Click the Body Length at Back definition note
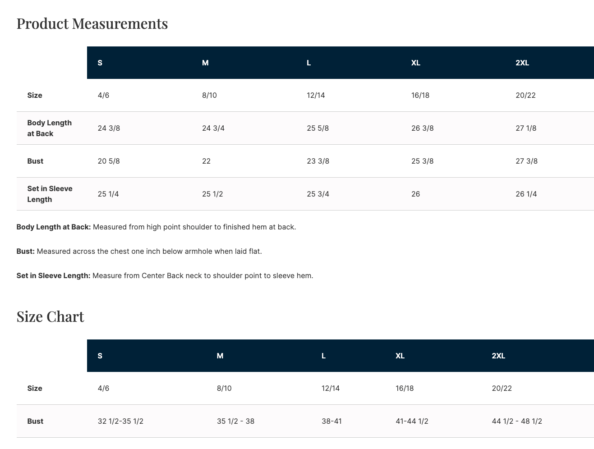This screenshot has height=449, width=594. click(156, 227)
